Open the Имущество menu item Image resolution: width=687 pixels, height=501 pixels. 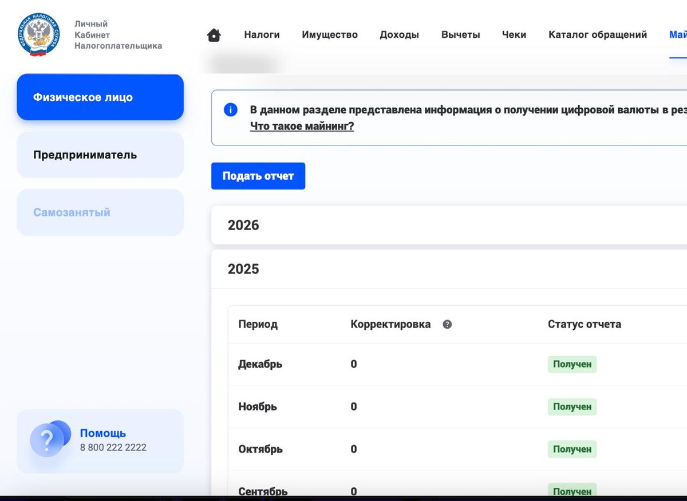click(330, 34)
